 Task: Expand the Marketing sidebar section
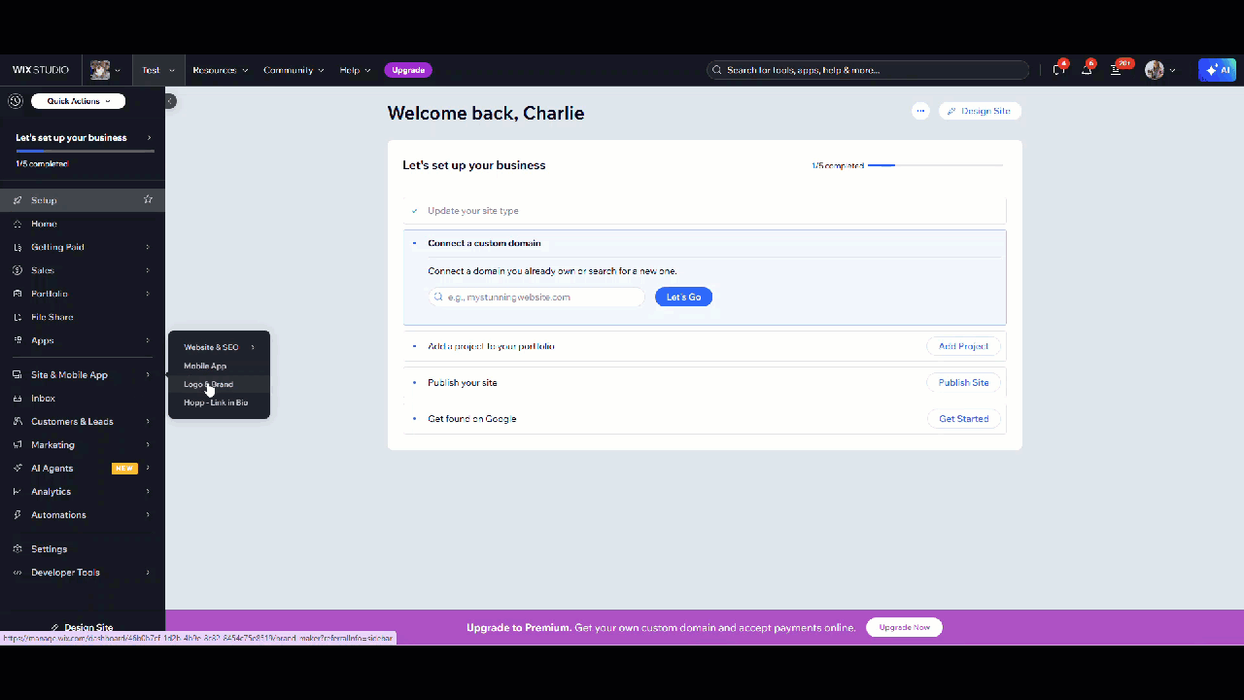pos(82,444)
